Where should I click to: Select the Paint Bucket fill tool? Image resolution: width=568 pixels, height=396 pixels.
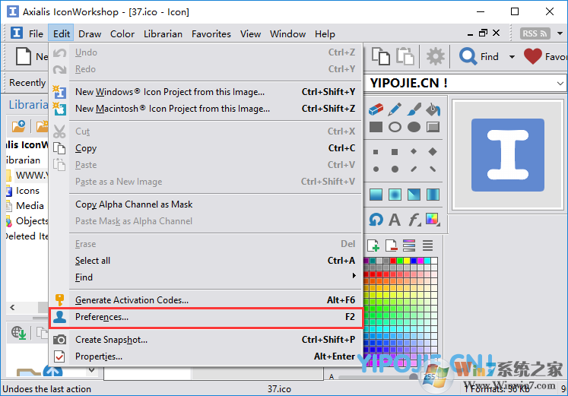tap(433, 109)
